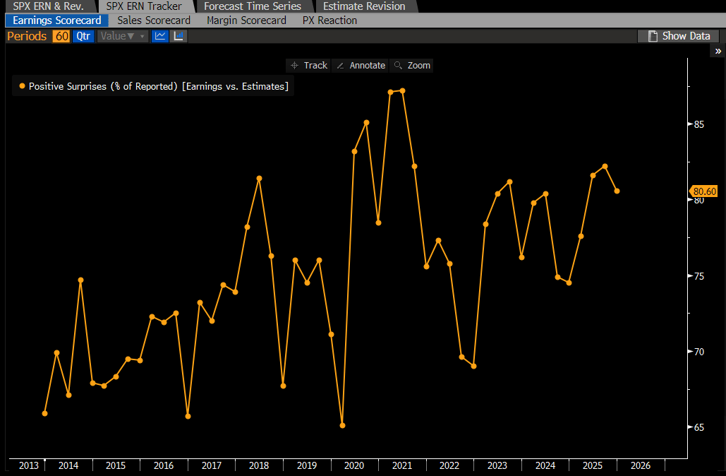Select the Sales Scorecard sub-tab
726x476 pixels.
154,20
